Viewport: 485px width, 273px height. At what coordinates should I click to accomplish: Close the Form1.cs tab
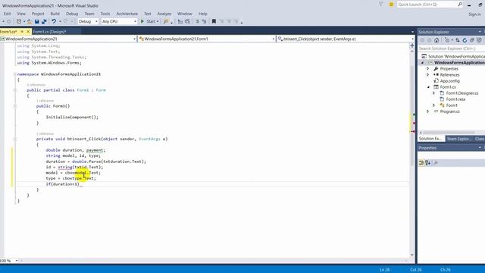(x=28, y=32)
